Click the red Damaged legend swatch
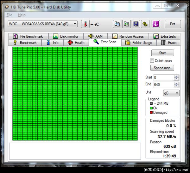This screenshot has height=173, width=190. click(151, 113)
